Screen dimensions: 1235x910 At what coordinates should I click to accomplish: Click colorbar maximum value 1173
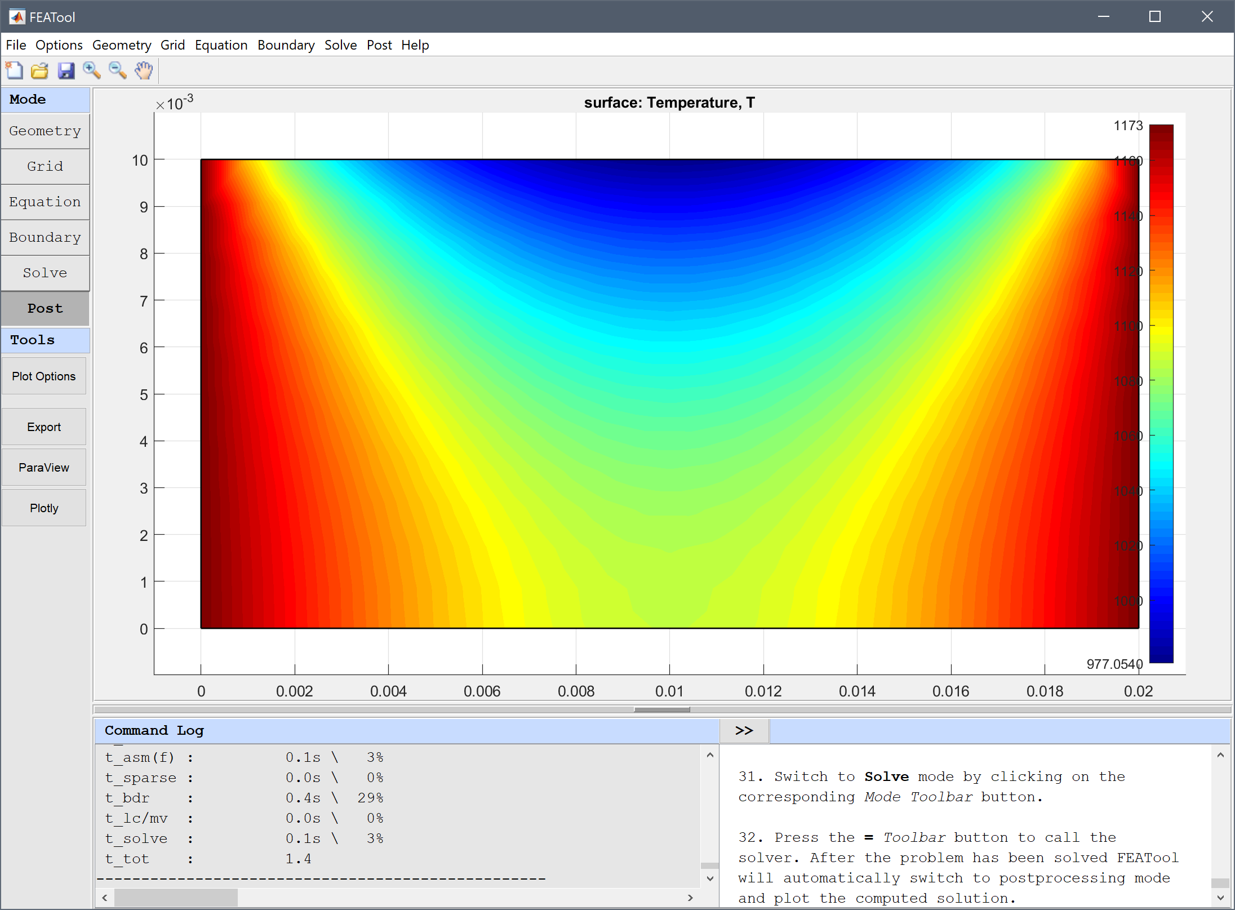pyautogui.click(x=1128, y=126)
